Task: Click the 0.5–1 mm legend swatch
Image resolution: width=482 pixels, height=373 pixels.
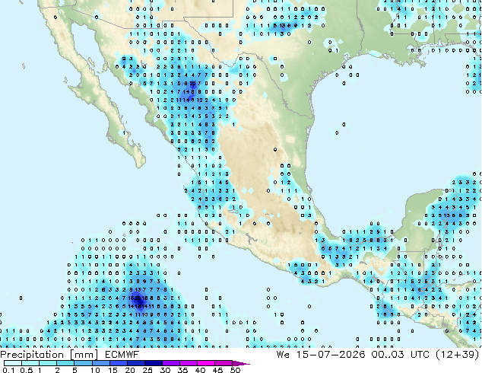Action: tap(30, 363)
